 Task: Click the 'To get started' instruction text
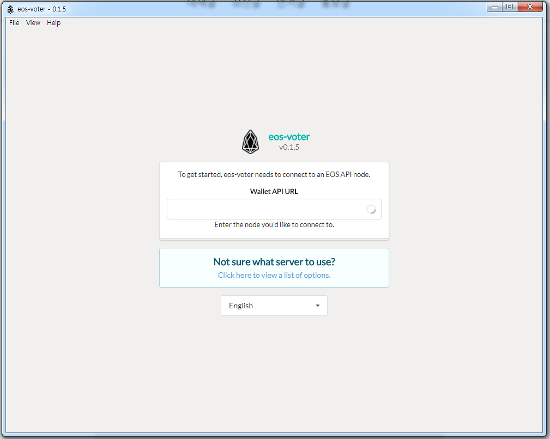pos(274,174)
